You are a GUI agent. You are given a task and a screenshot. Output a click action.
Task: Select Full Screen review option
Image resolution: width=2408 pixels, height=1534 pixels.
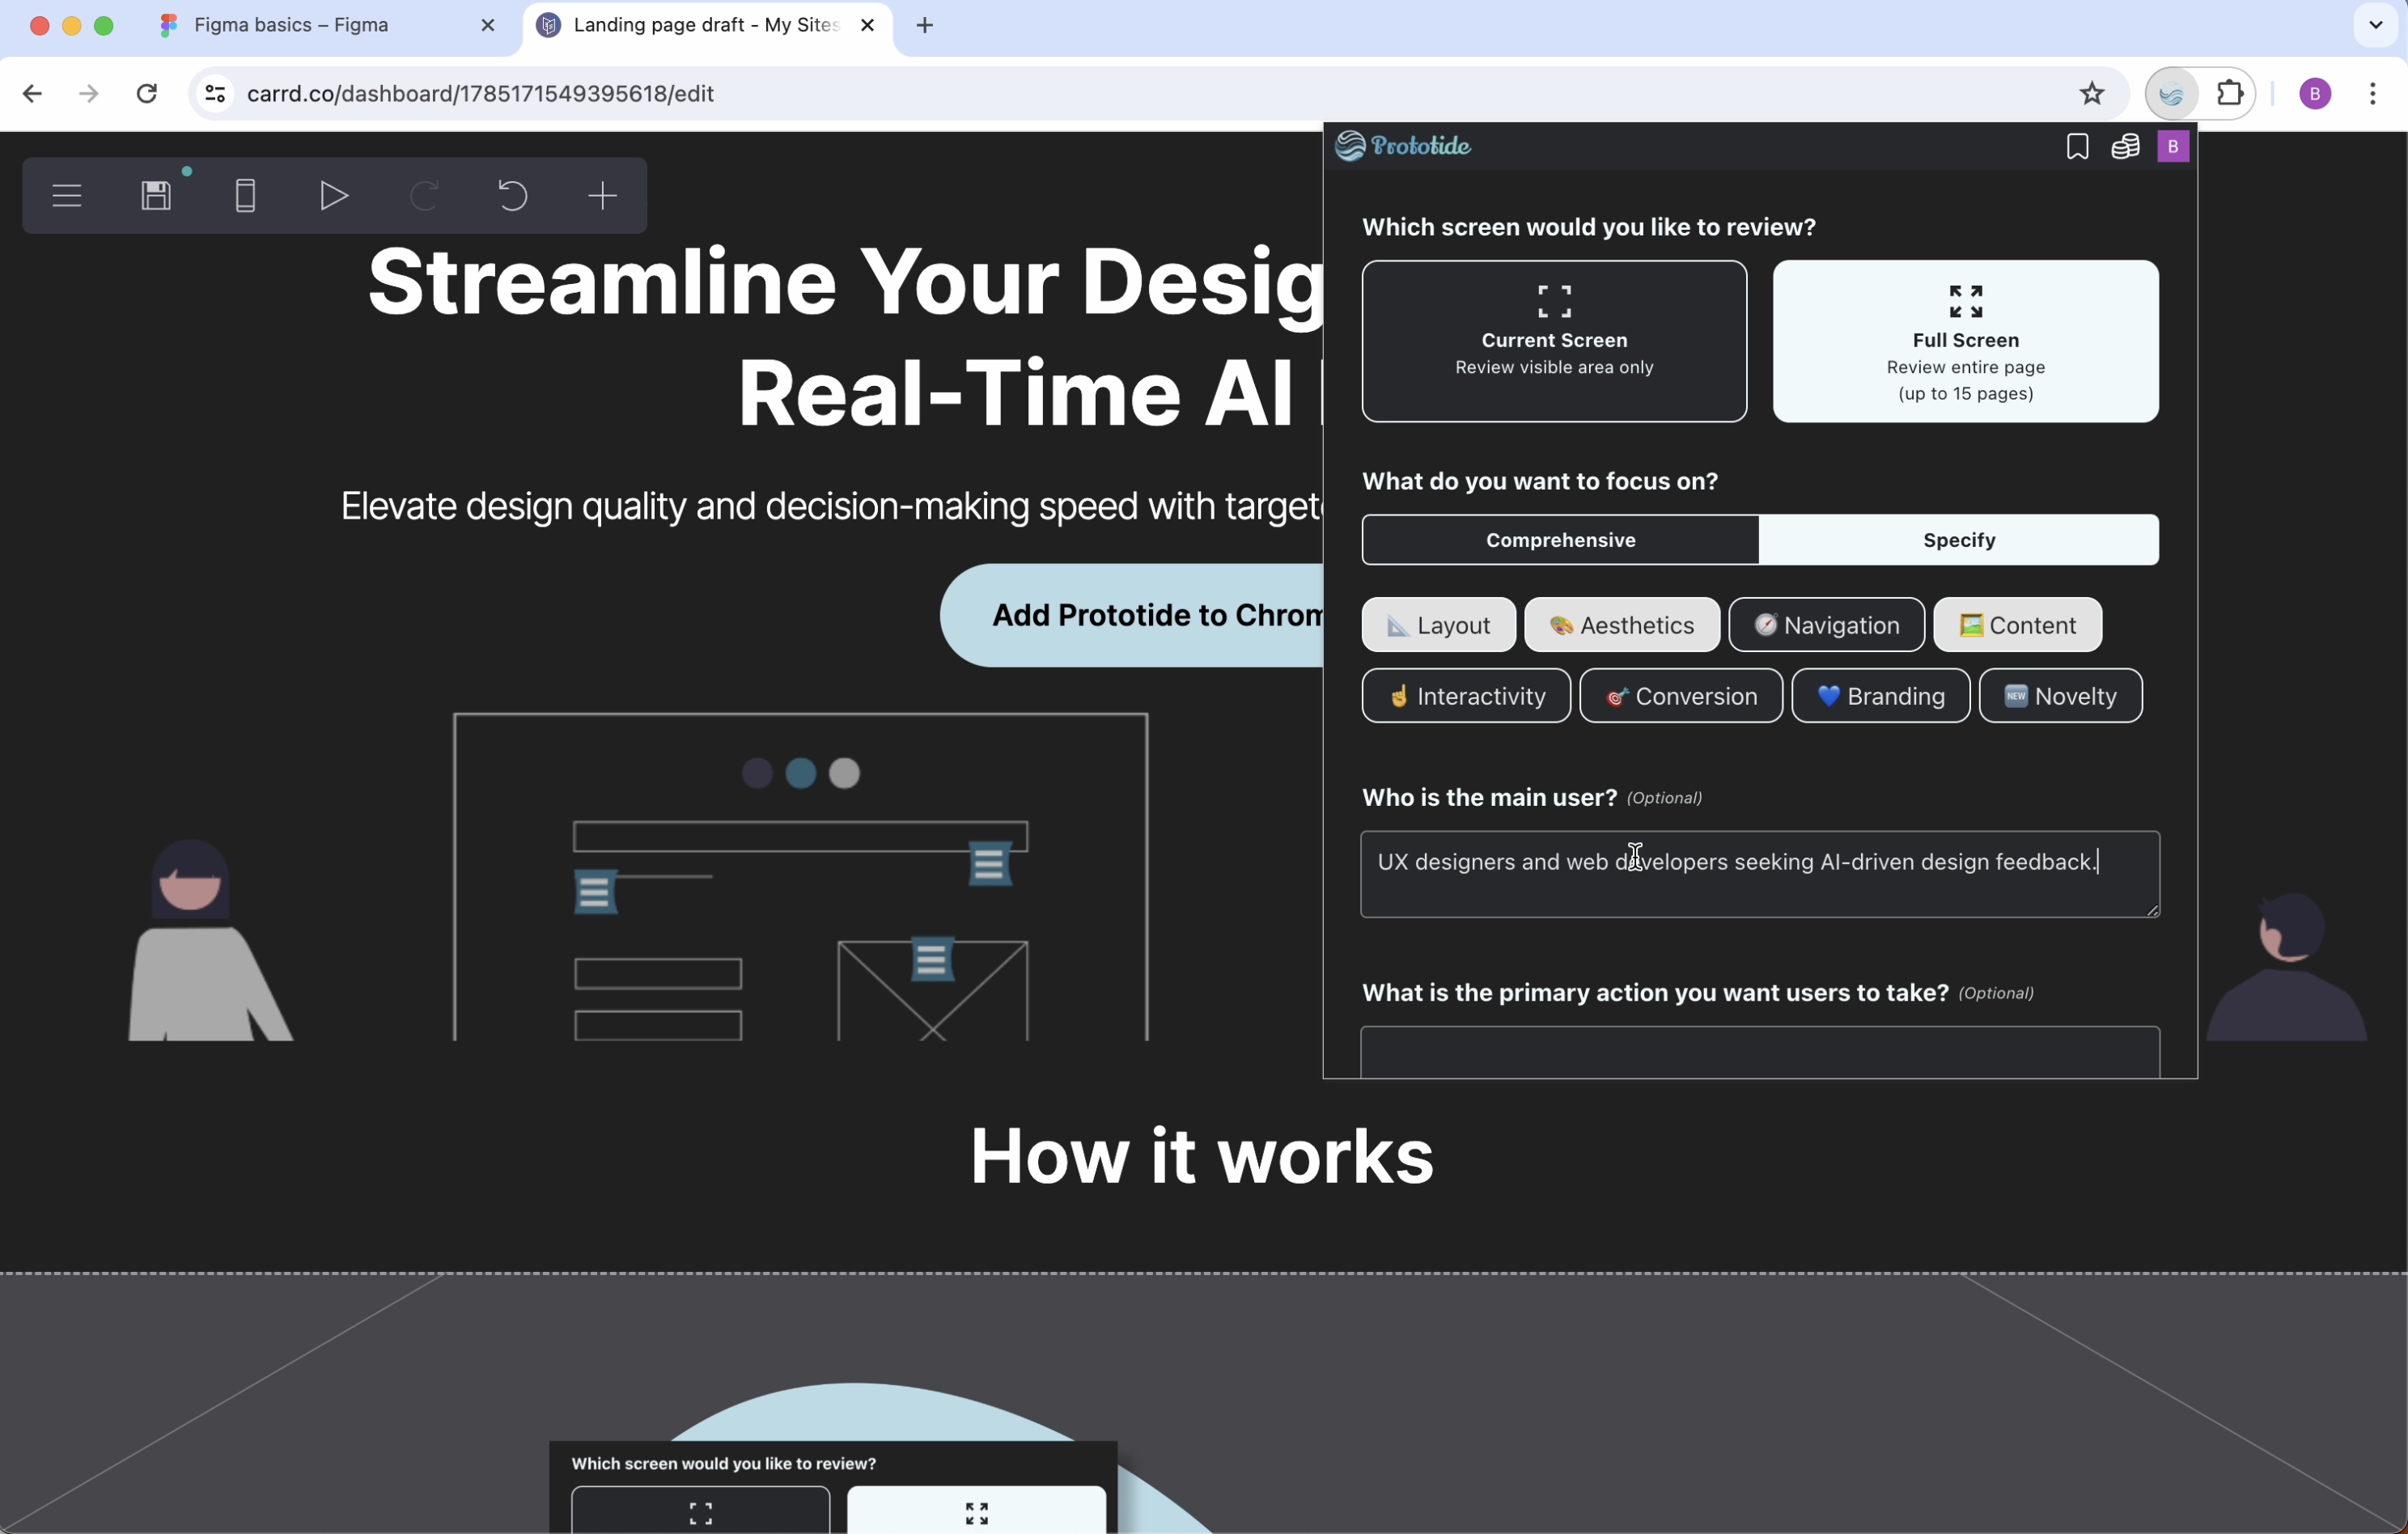click(1964, 341)
